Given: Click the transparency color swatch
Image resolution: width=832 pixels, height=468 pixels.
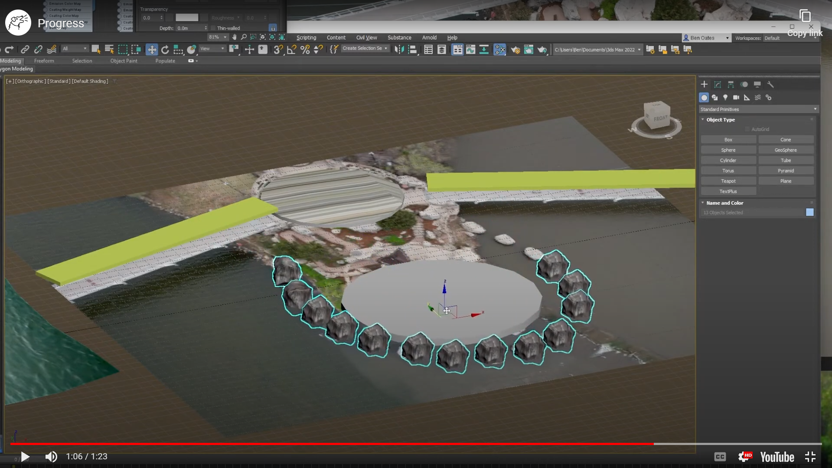Looking at the screenshot, I should 187,18.
